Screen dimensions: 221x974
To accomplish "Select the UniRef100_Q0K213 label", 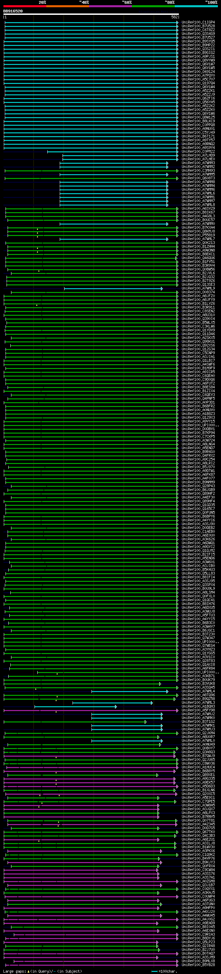I will 198,243.
